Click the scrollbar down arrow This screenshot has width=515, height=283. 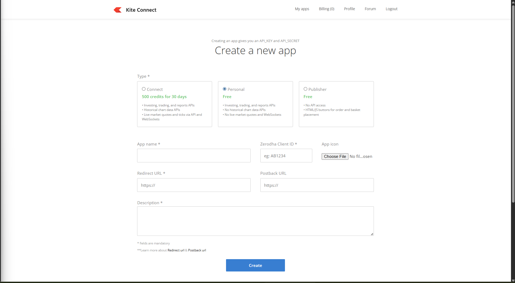(513, 281)
